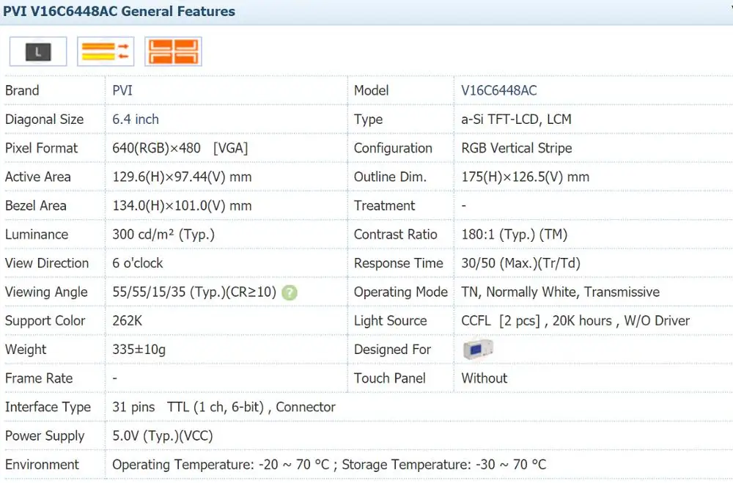Open the V16C6448AC model link

click(498, 90)
